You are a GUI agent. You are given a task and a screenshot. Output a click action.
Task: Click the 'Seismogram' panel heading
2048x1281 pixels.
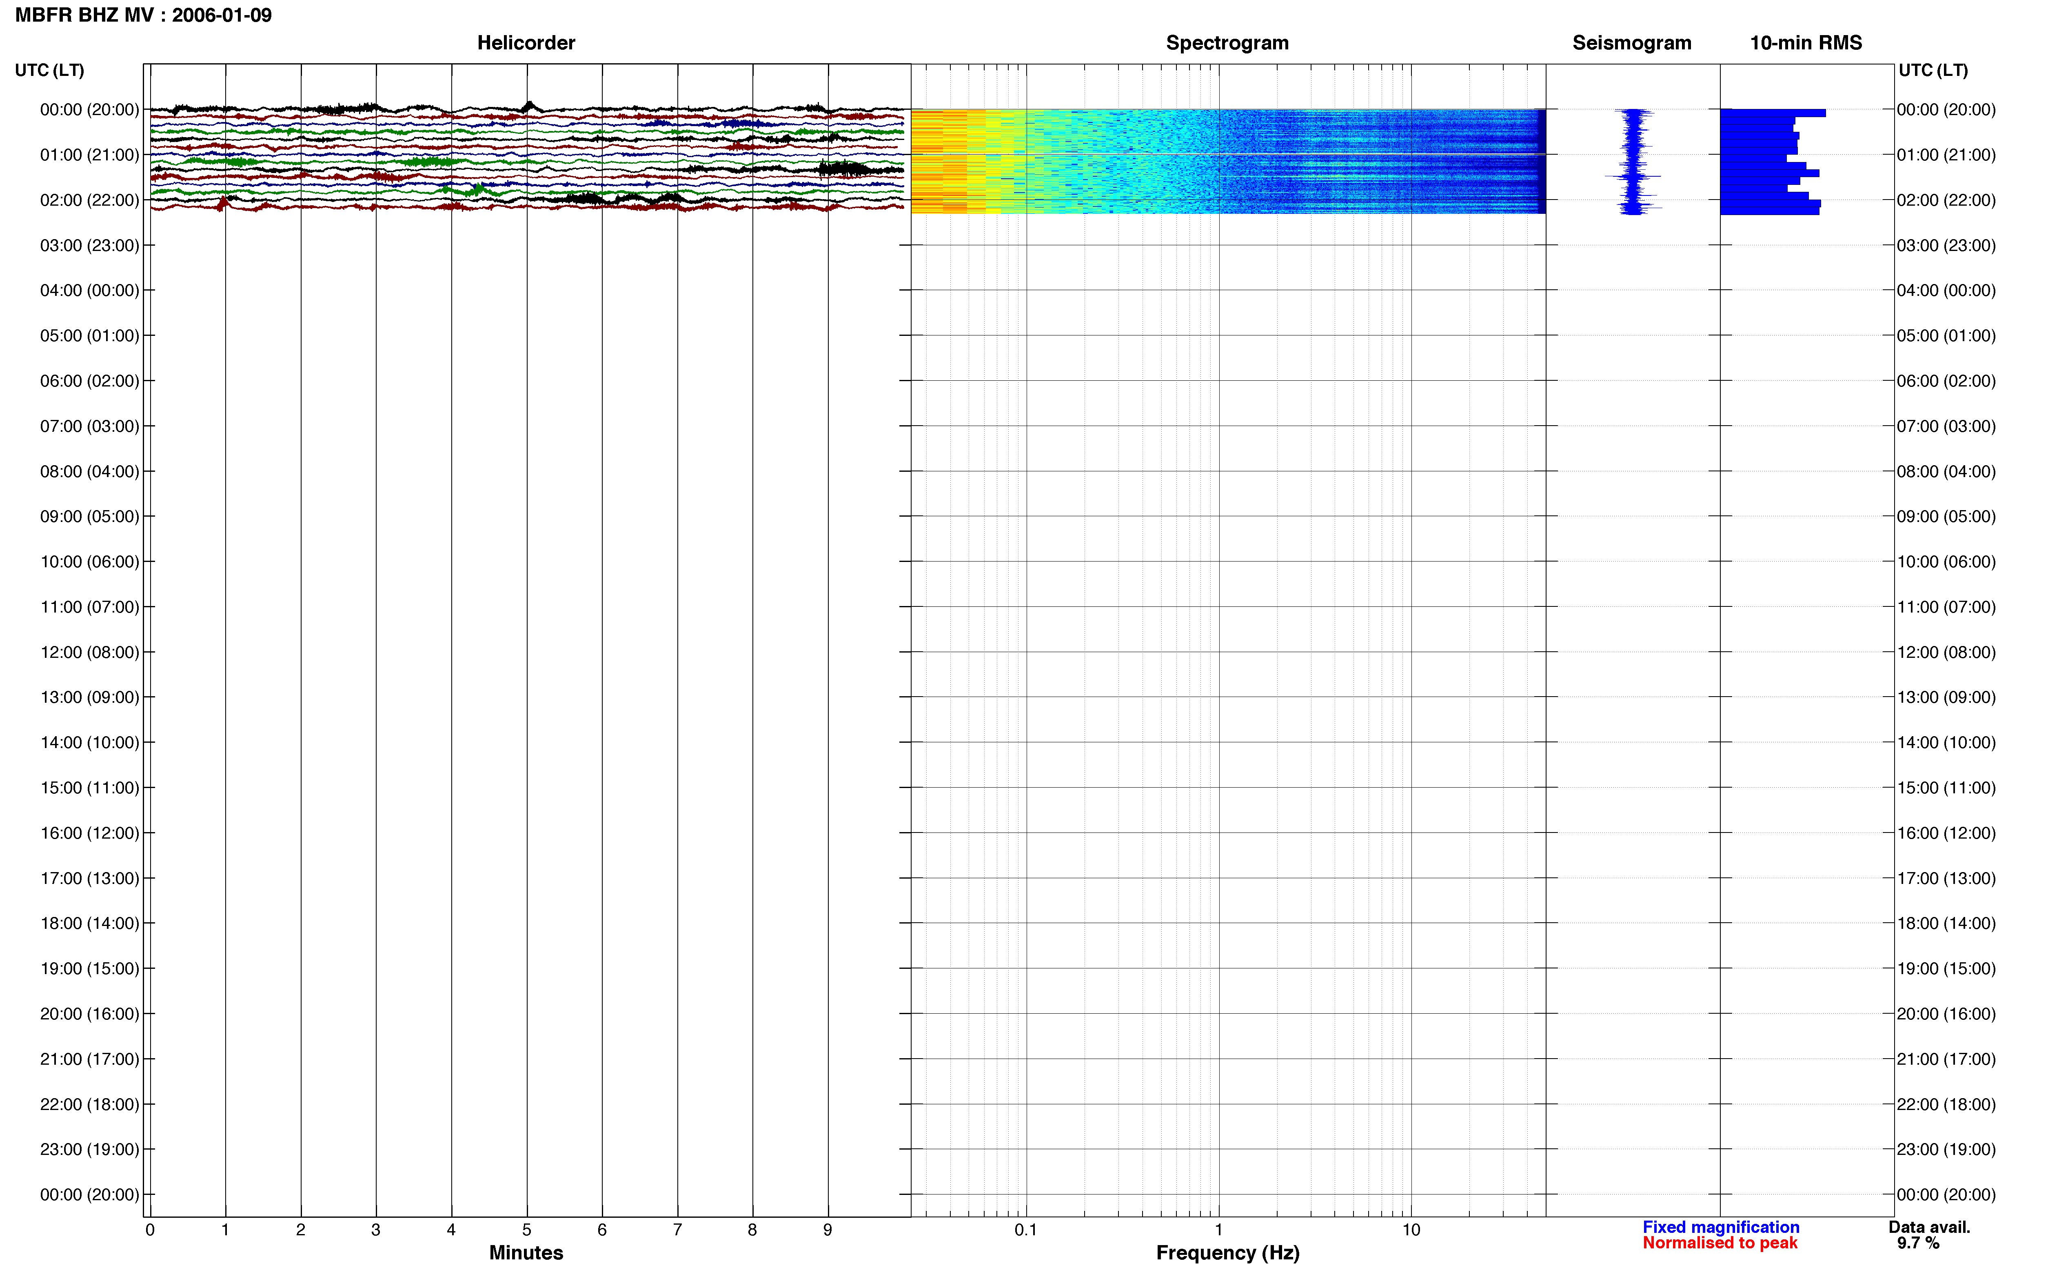click(x=1631, y=43)
